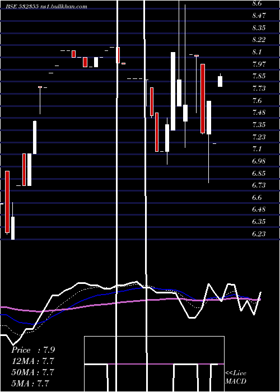Click the Price : 7.9 readout
Image resolution: width=280 pixels, height=392 pixels.
(33, 350)
